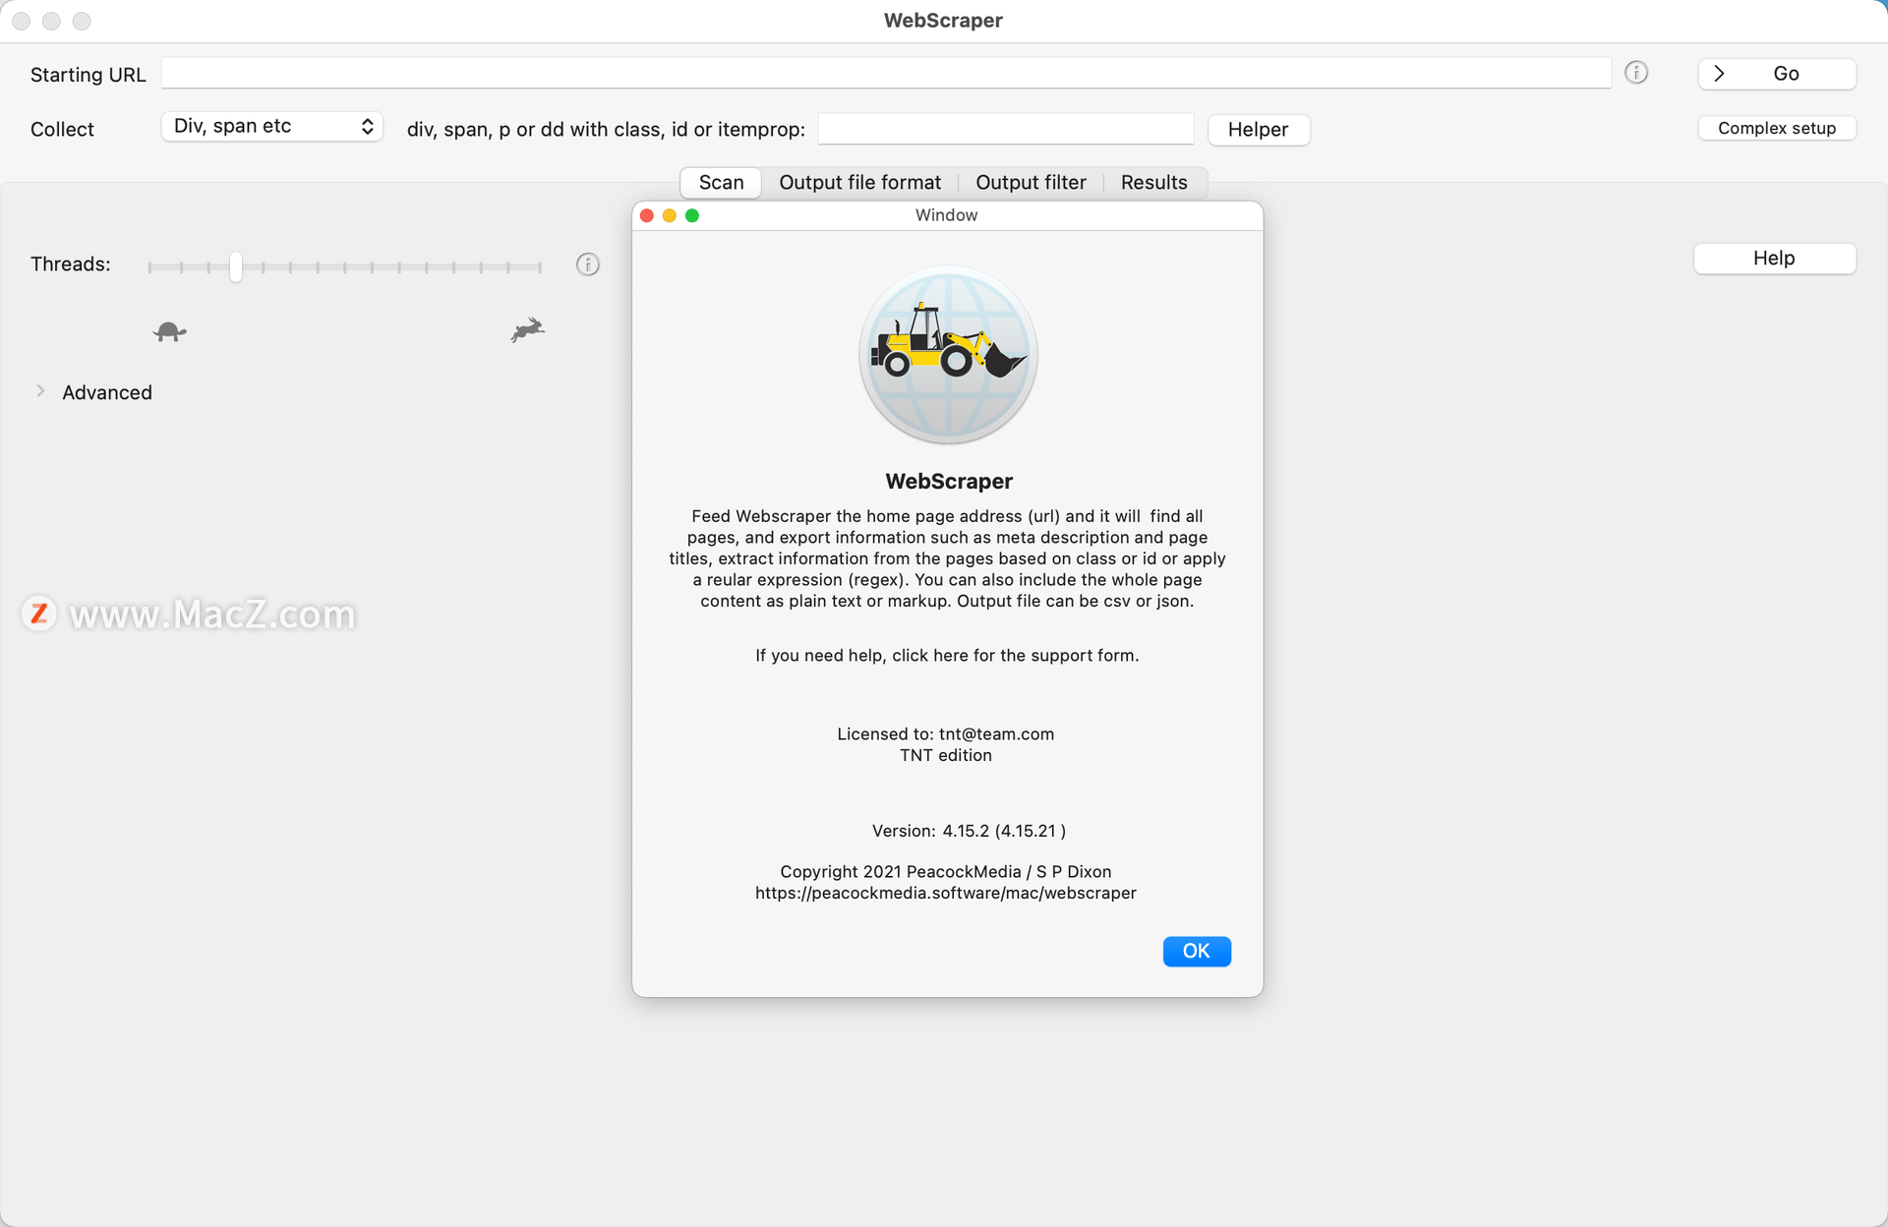This screenshot has height=1227, width=1888.
Task: Click the rabbit fast-speed icon
Action: point(528,329)
